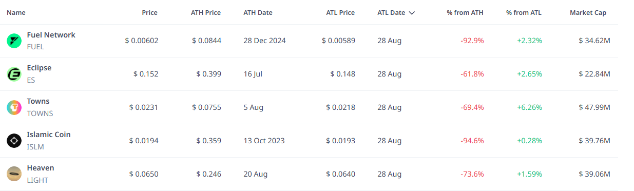Sort by % from ATL header
Image resolution: width=634 pixels, height=191 pixels.
coord(524,13)
